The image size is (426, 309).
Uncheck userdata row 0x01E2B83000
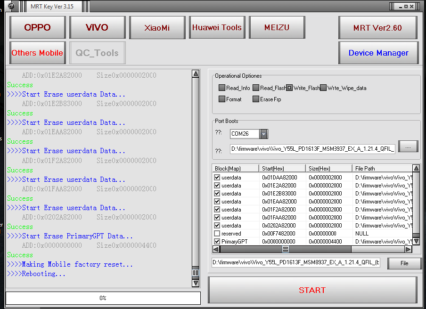coord(217,193)
